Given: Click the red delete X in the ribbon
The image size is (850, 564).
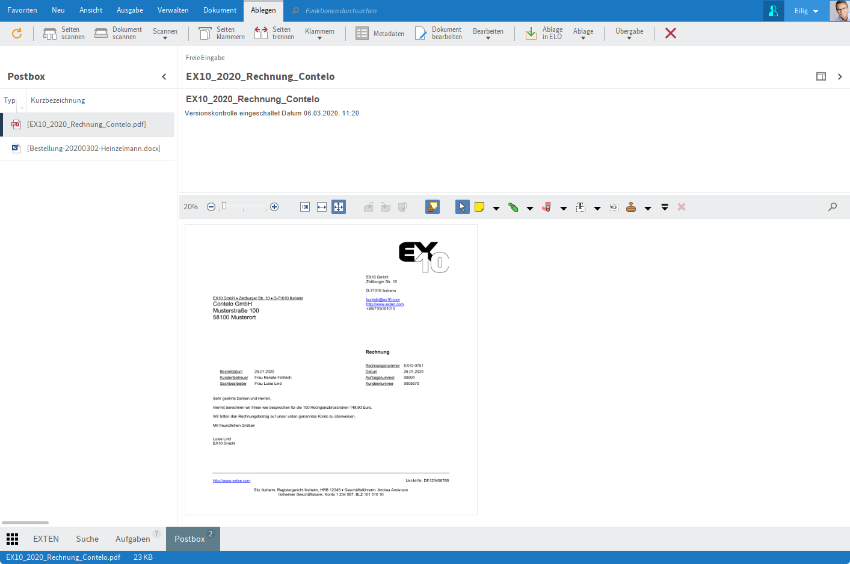Looking at the screenshot, I should (x=670, y=34).
